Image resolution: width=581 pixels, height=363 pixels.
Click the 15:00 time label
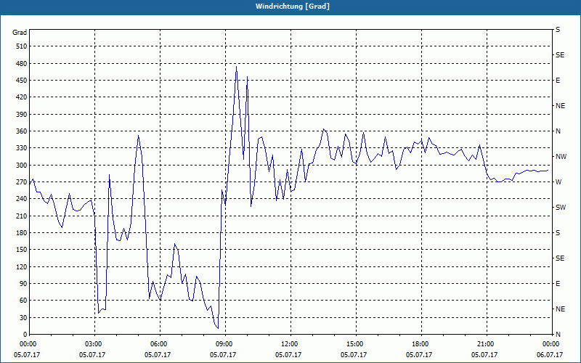[x=356, y=344]
